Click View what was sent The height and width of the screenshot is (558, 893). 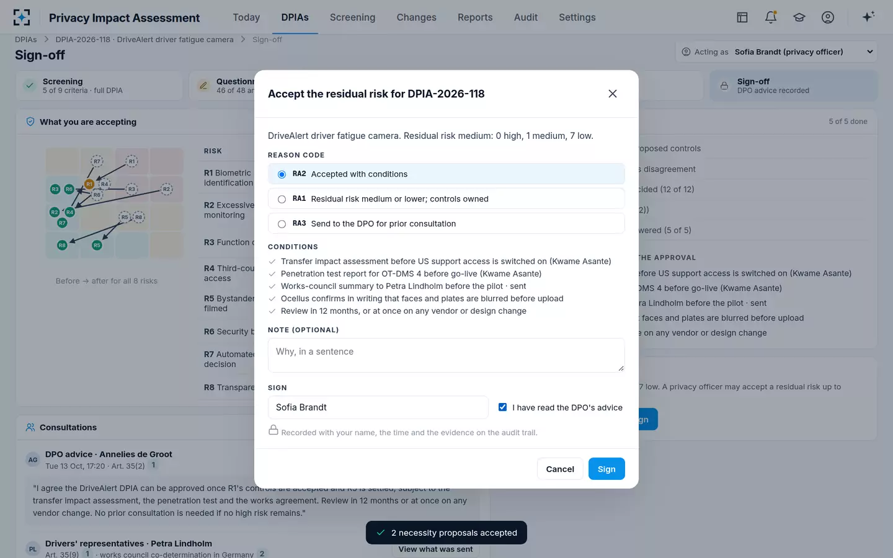click(x=435, y=549)
